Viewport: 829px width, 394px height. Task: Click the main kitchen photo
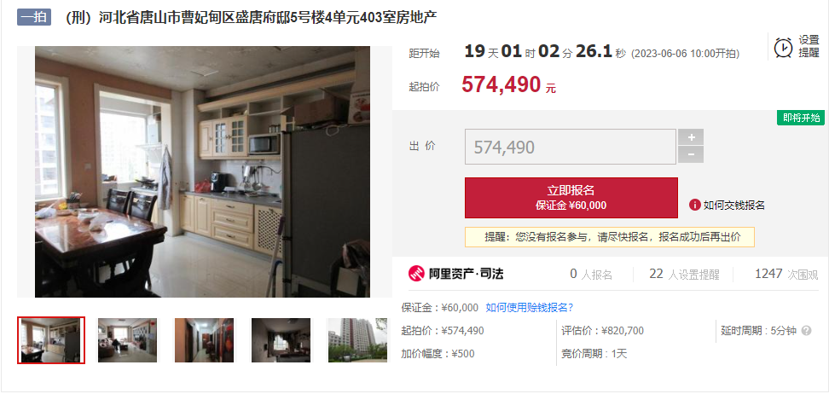pos(202,172)
